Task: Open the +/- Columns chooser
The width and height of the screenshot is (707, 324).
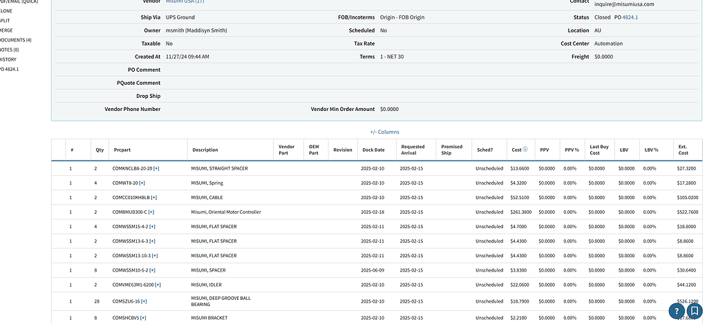Action: [384, 132]
